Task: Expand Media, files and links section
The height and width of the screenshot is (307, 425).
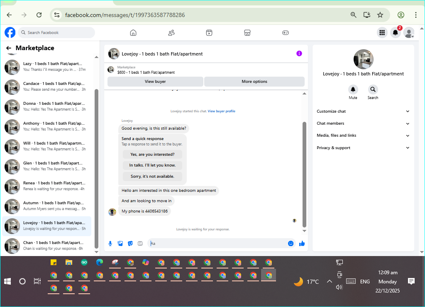Action: [363, 135]
